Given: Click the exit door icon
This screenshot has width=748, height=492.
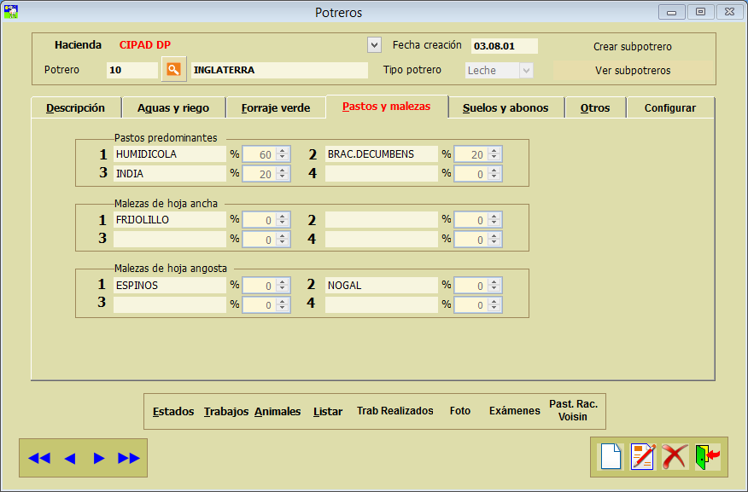Looking at the screenshot, I should [x=707, y=457].
